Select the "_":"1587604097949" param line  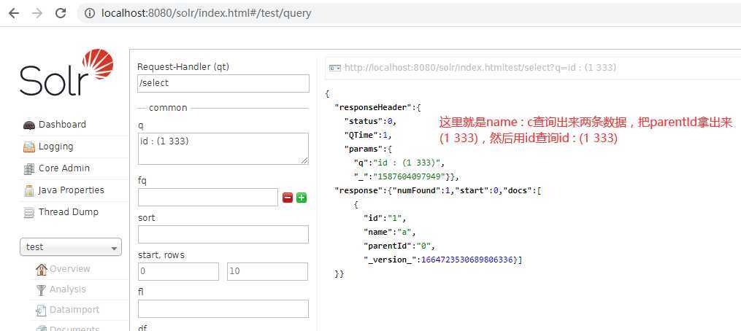click(407, 176)
